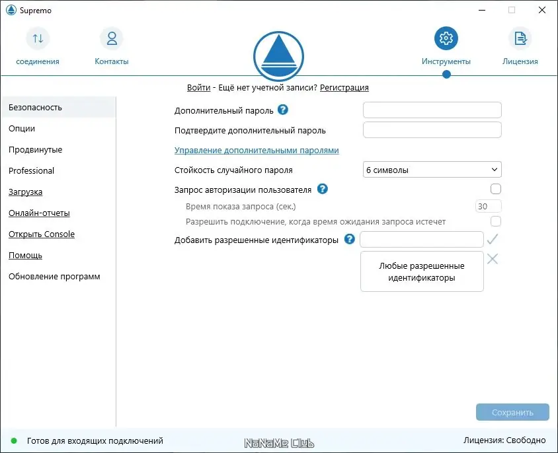Image resolution: width=558 pixels, height=453 pixels.
Task: Click the Готов для входящих подключений status text
Action: 95,441
